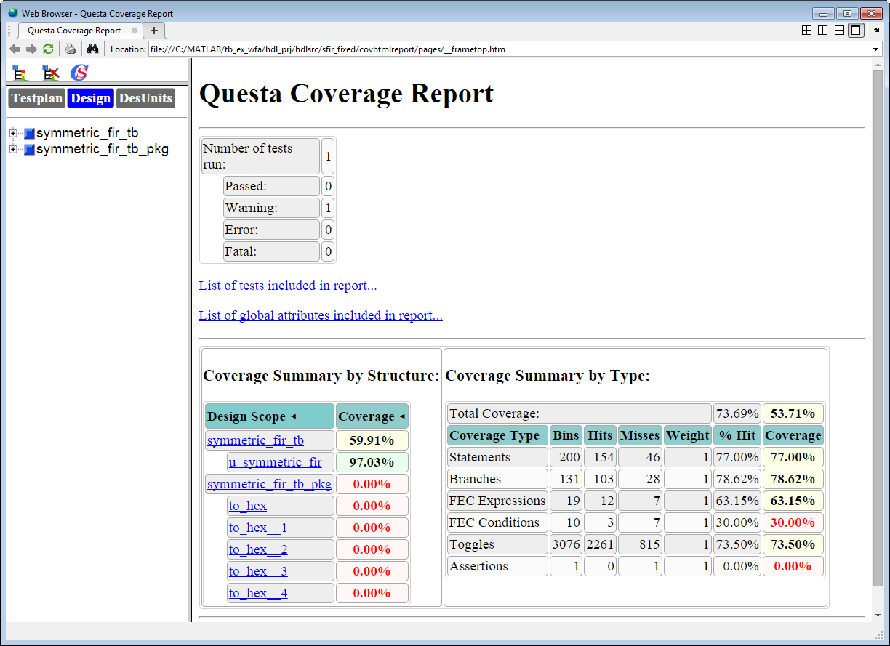Viewport: 890px width, 646px height.
Task: Open the Location address dropdown arrow
Action: tap(875, 49)
